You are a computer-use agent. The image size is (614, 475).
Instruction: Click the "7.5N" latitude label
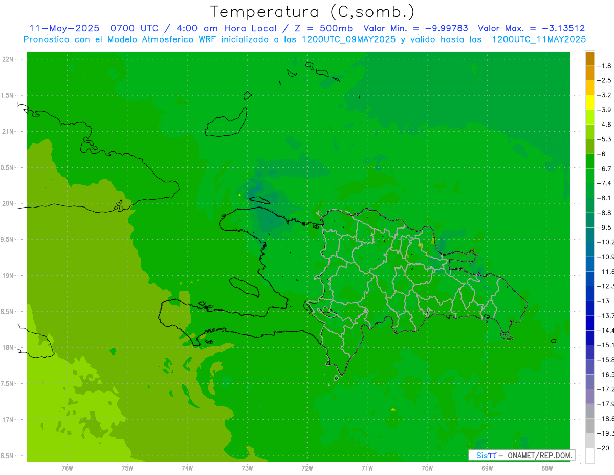7,384
